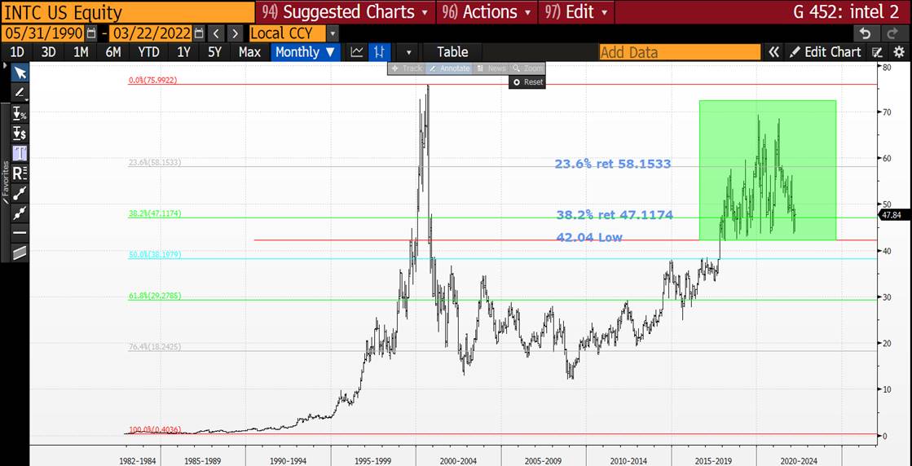Image resolution: width=912 pixels, height=466 pixels.
Task: Select 1M time range
Action: [81, 52]
